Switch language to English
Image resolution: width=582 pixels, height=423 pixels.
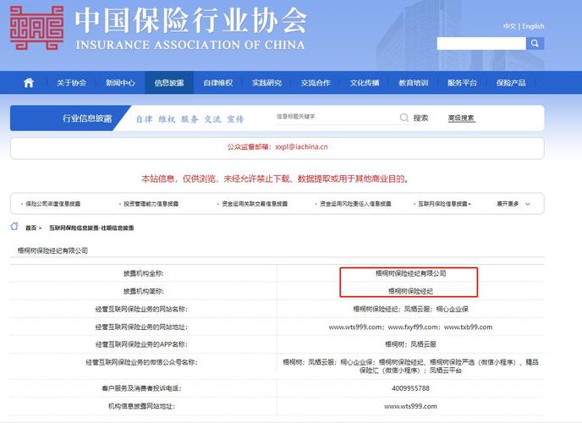pos(534,26)
